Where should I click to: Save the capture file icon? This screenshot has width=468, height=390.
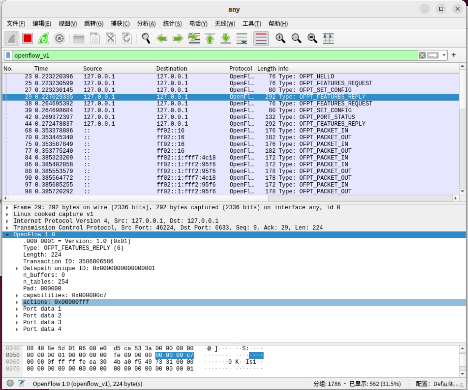(x=95, y=39)
